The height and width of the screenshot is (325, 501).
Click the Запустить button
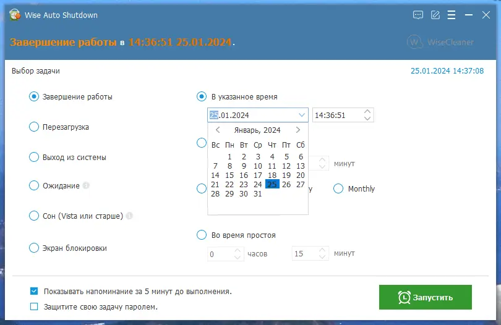tap(426, 297)
